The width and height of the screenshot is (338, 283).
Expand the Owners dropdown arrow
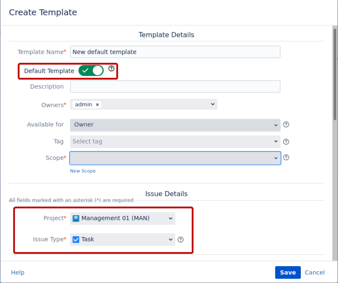tap(213, 105)
